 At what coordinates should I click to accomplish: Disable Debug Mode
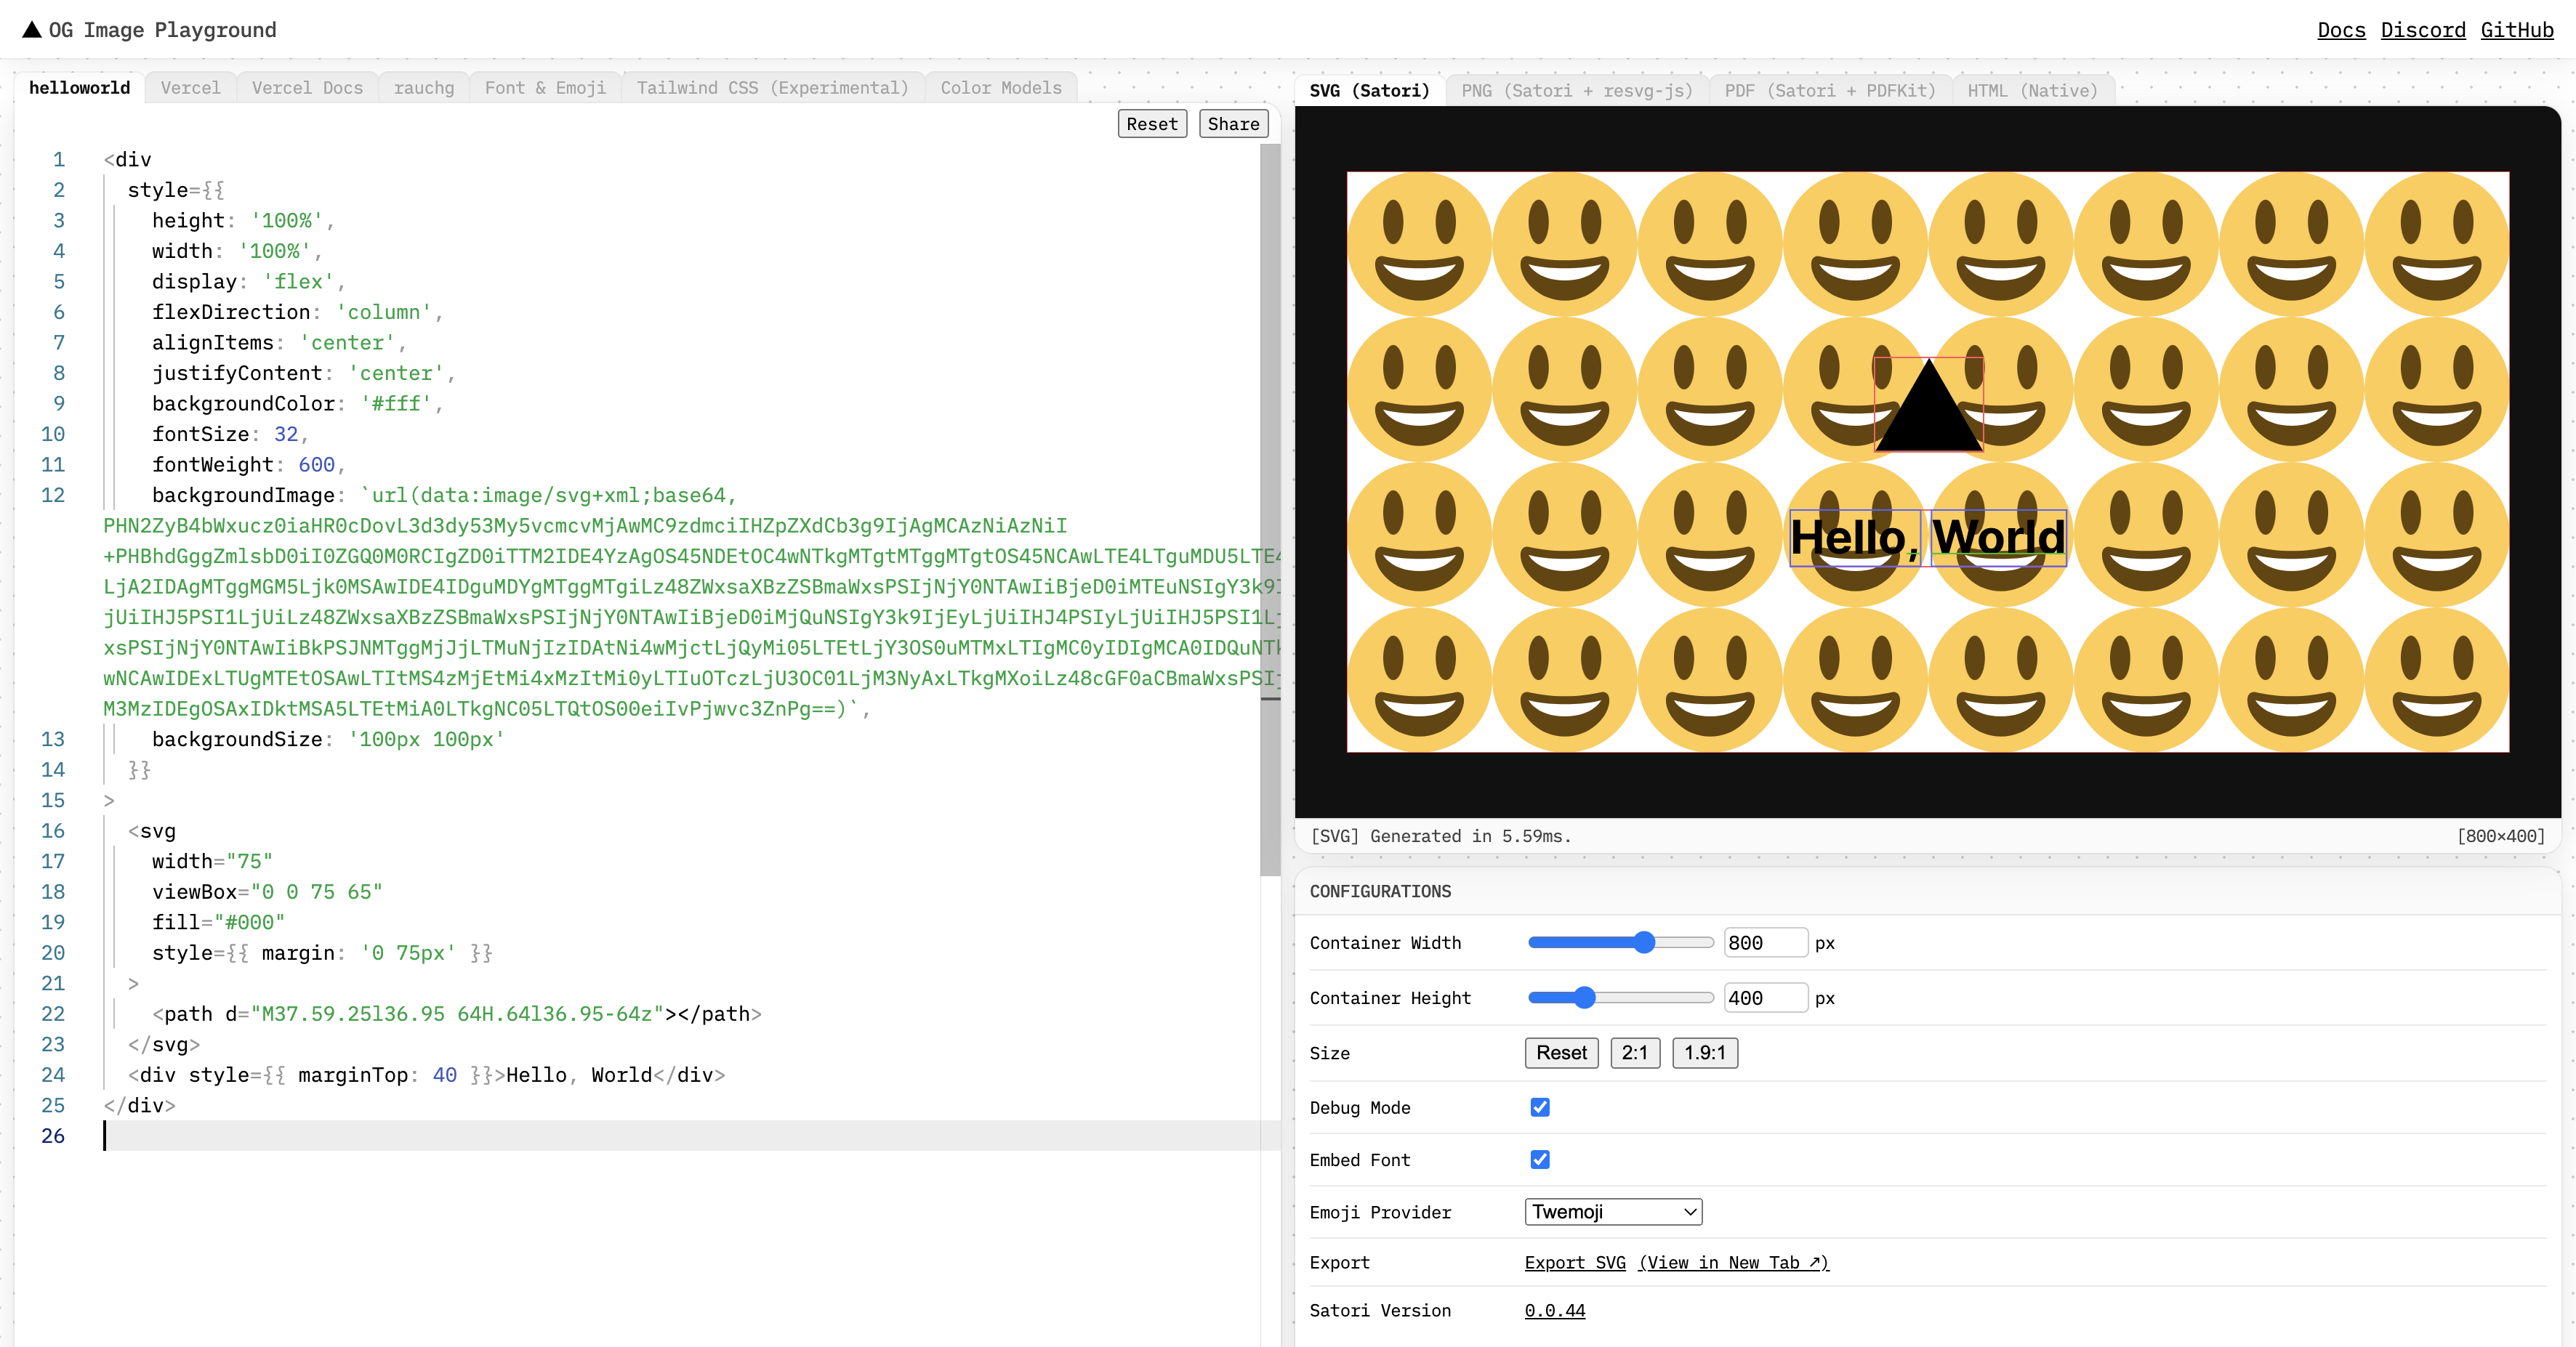1539,1107
